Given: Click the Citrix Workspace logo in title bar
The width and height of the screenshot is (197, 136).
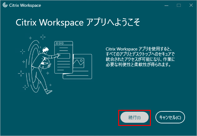Looking at the screenshot, I should [x=5, y=5].
